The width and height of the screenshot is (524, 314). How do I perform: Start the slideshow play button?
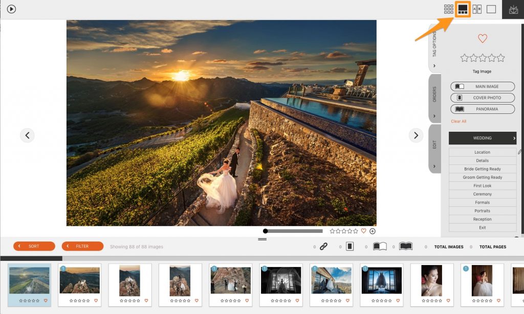11,9
